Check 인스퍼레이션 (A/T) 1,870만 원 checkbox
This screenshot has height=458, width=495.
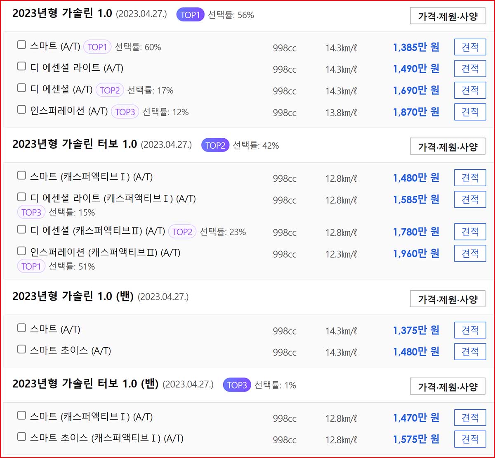(21, 109)
